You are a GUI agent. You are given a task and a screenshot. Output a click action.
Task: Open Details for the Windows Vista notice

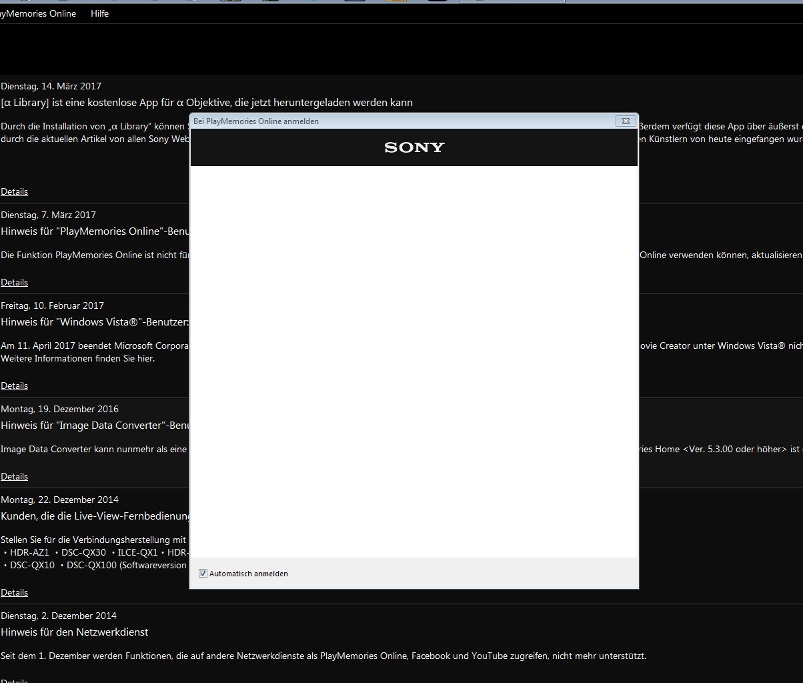point(14,386)
